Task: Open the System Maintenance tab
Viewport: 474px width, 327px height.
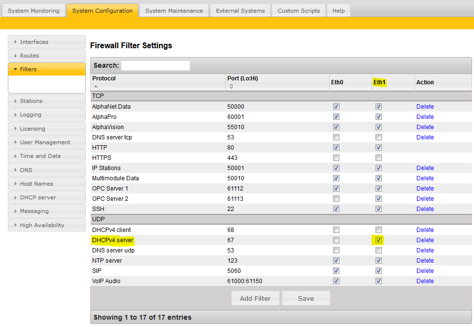Action: tap(174, 11)
